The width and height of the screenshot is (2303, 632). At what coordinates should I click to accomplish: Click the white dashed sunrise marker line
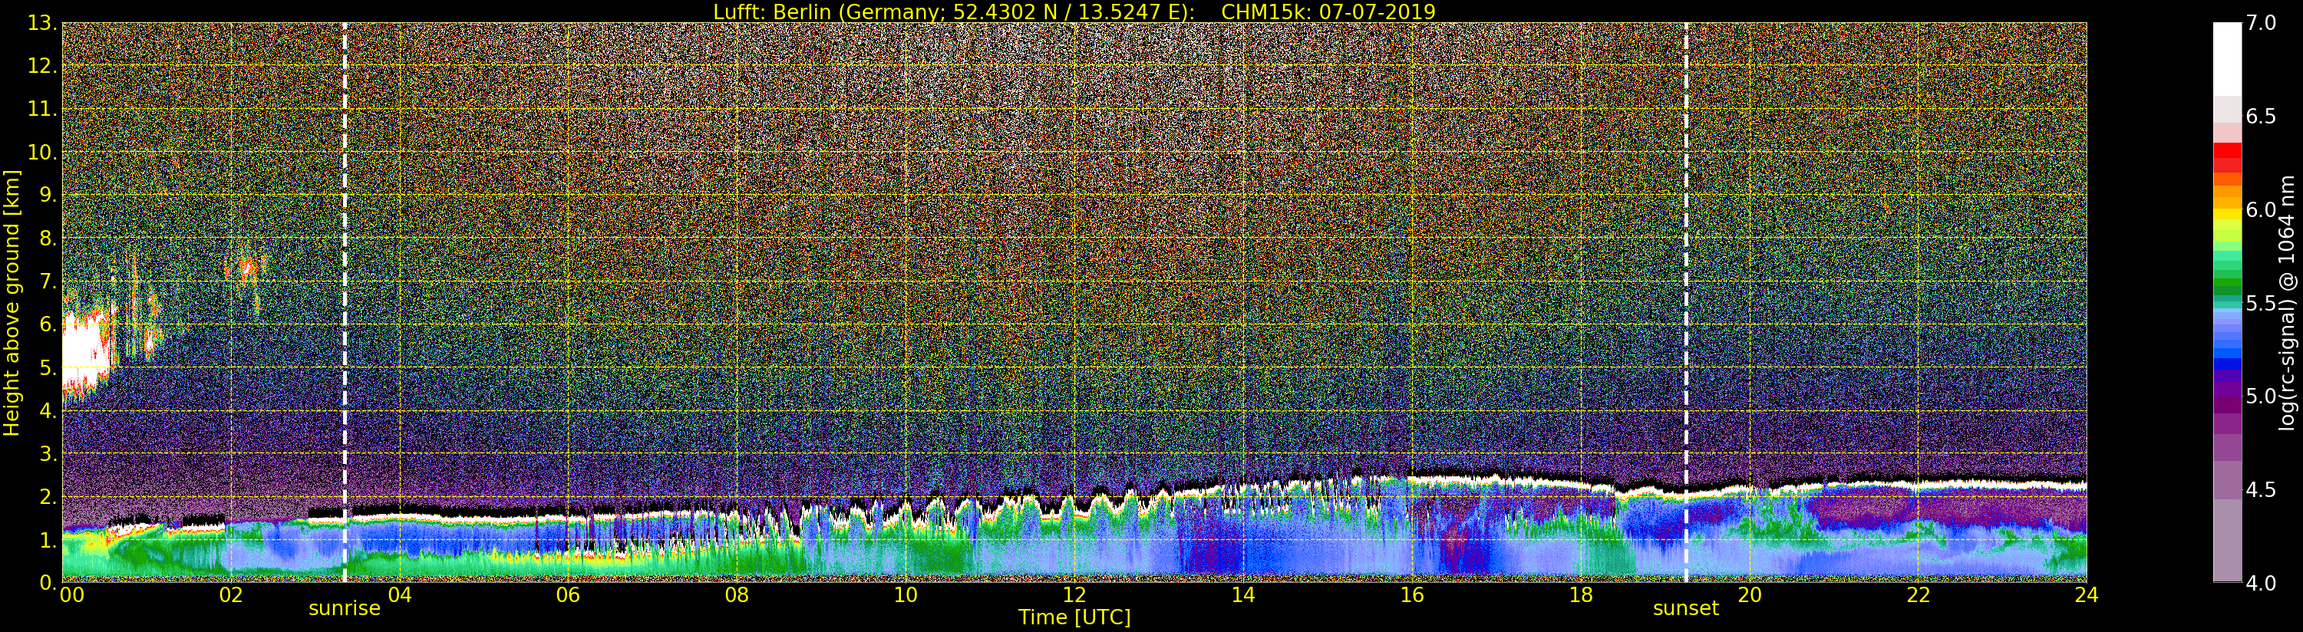(345, 302)
